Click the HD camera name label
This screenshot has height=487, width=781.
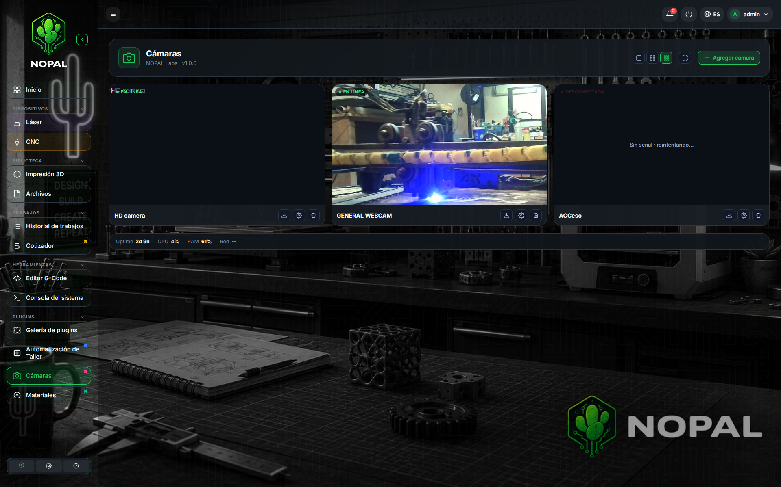click(x=130, y=216)
